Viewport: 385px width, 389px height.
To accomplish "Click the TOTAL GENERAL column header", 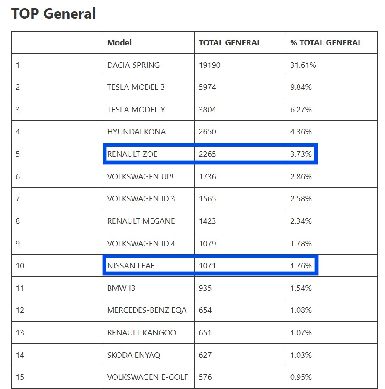I will (x=230, y=42).
